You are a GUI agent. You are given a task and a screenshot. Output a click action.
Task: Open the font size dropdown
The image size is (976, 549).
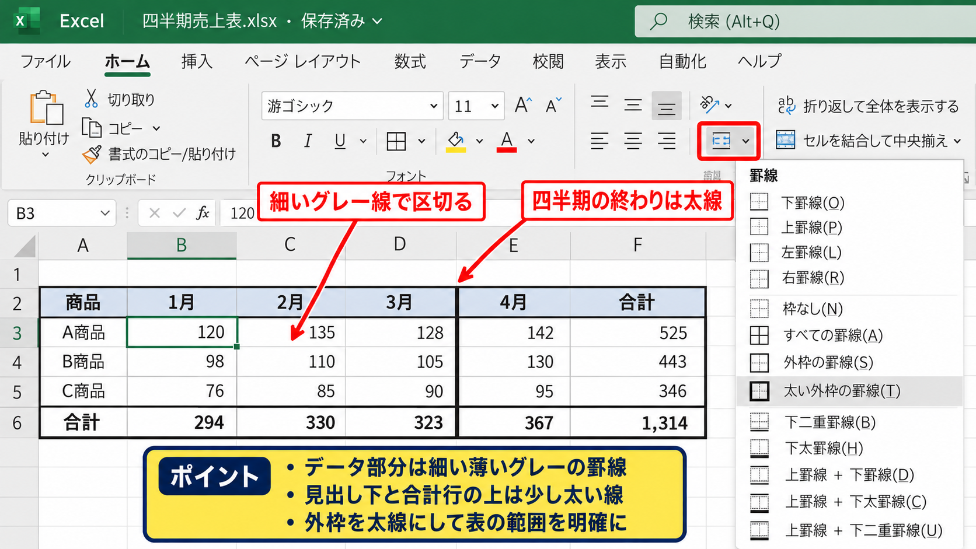coord(495,106)
